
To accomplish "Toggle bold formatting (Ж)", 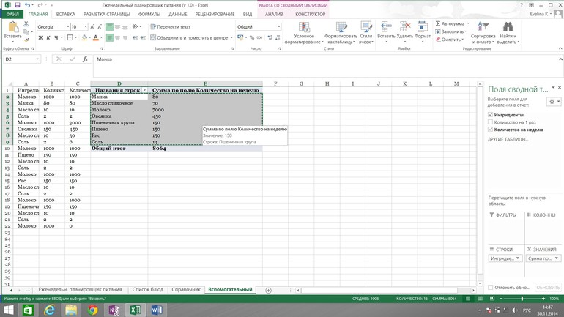I will (x=40, y=38).
